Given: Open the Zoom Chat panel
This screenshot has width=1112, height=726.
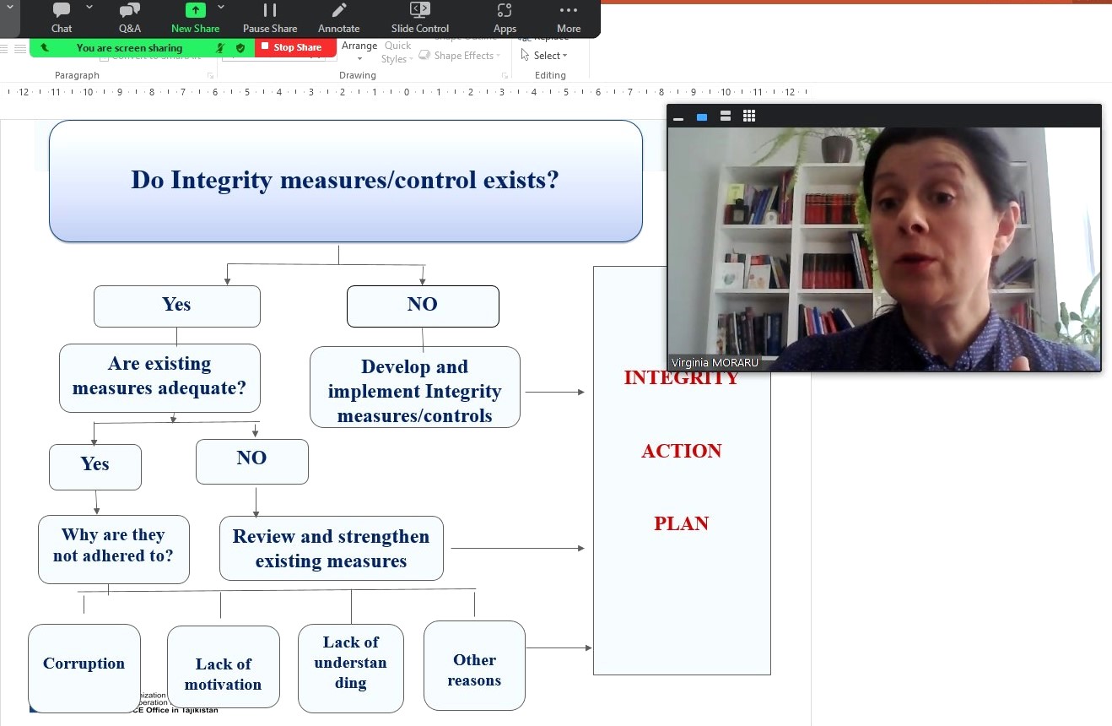Looking at the screenshot, I should point(62,18).
